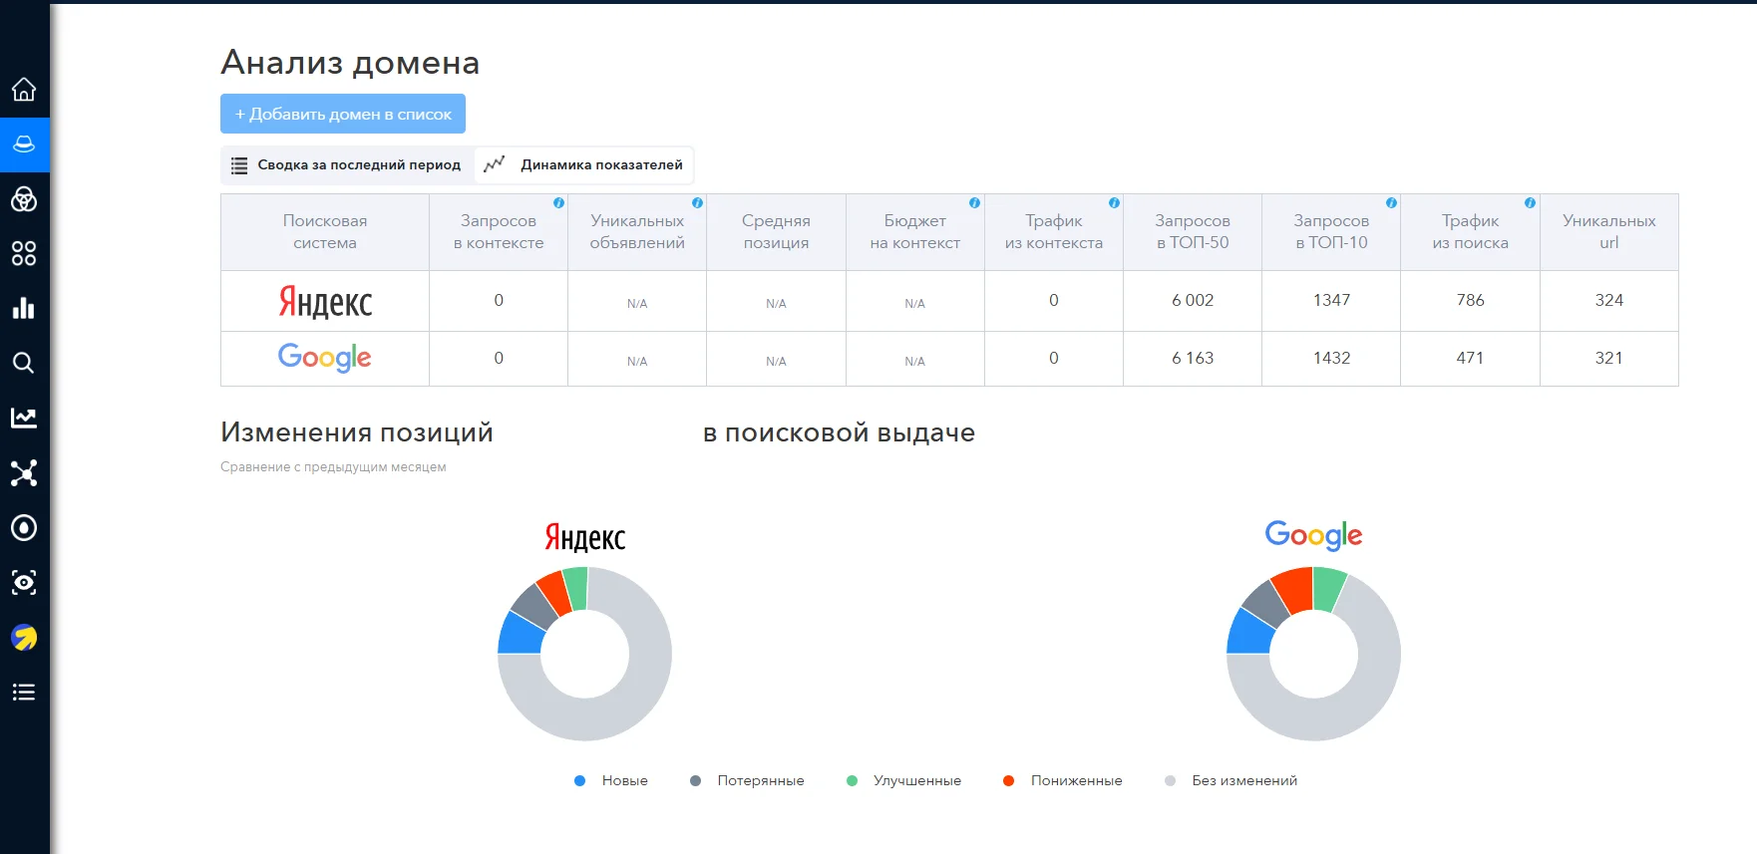The image size is (1757, 854).
Task: Select dark gray segment of Яндекс donut
Action: point(533,607)
